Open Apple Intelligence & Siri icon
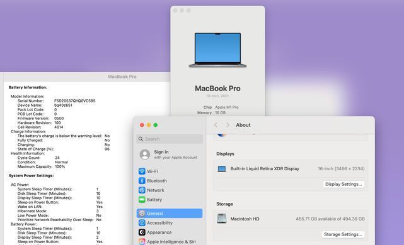The height and width of the screenshot is (245, 404). click(x=142, y=242)
